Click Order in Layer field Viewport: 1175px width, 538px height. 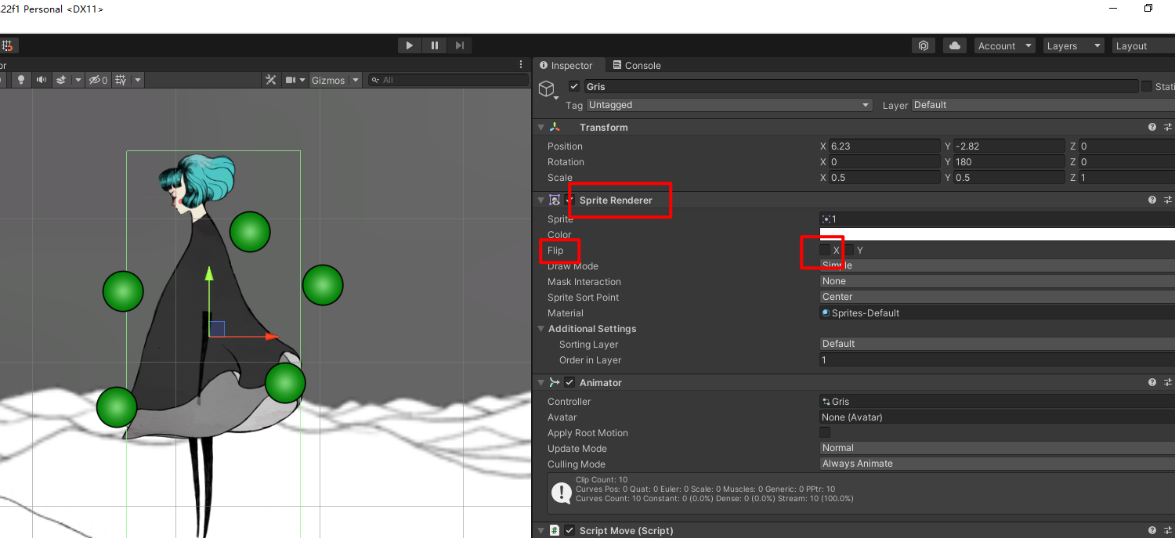coord(997,359)
